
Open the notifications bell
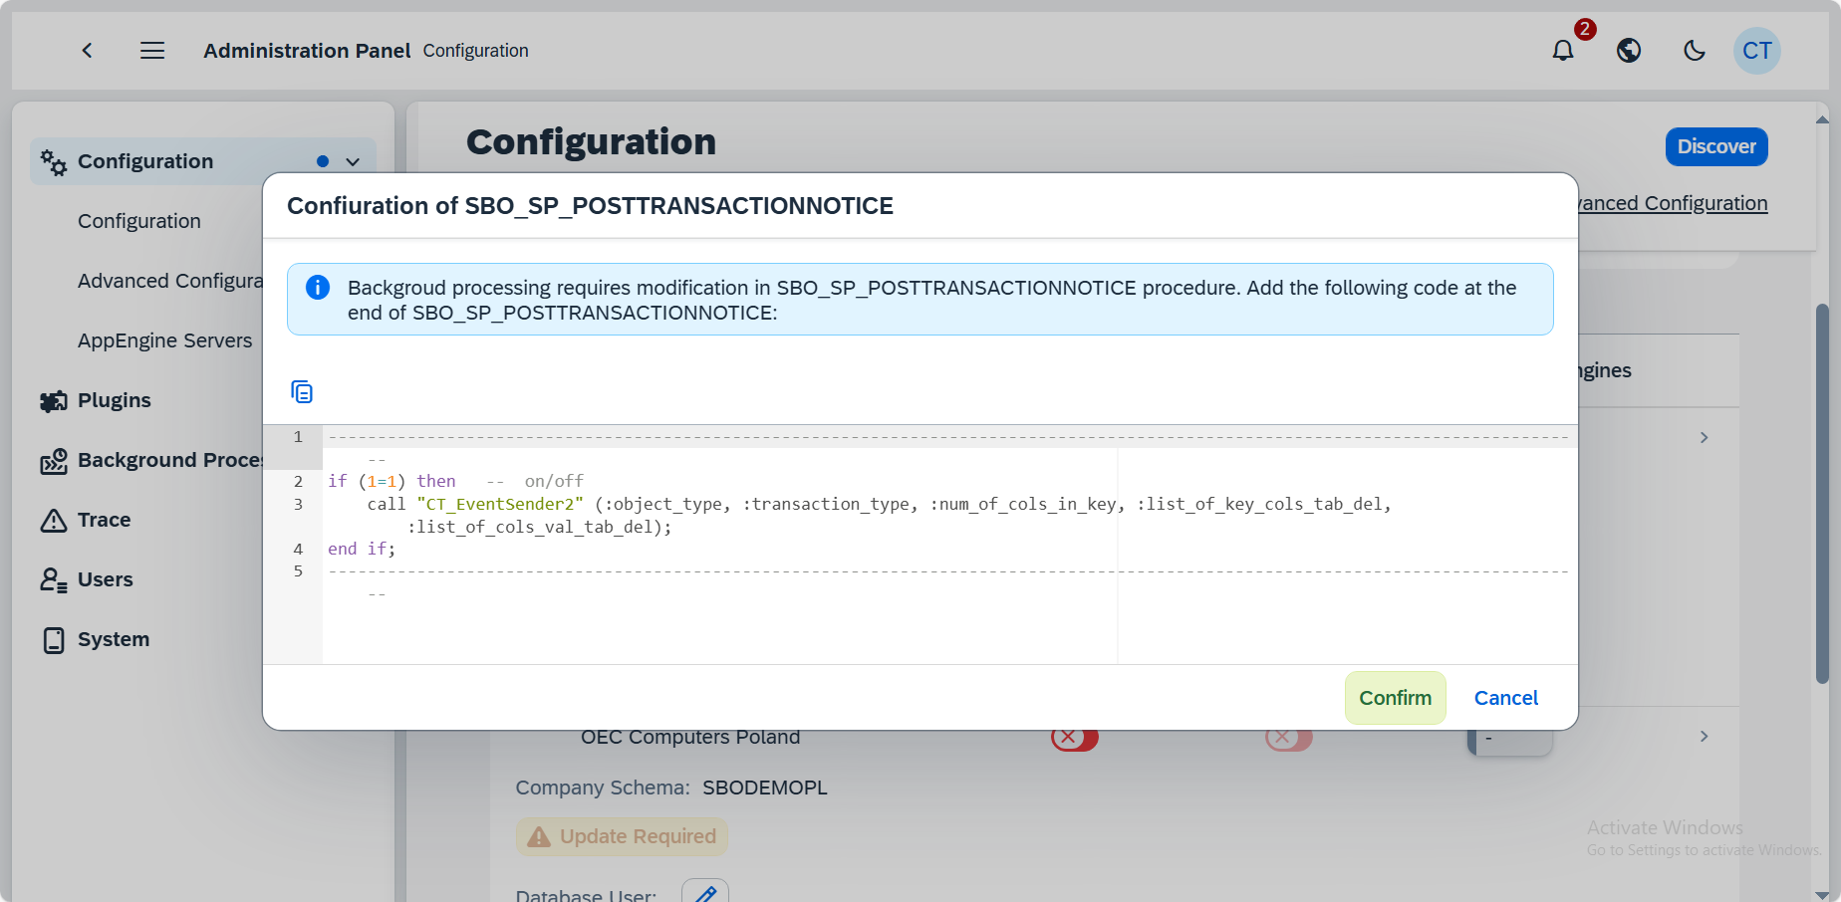[x=1562, y=50]
